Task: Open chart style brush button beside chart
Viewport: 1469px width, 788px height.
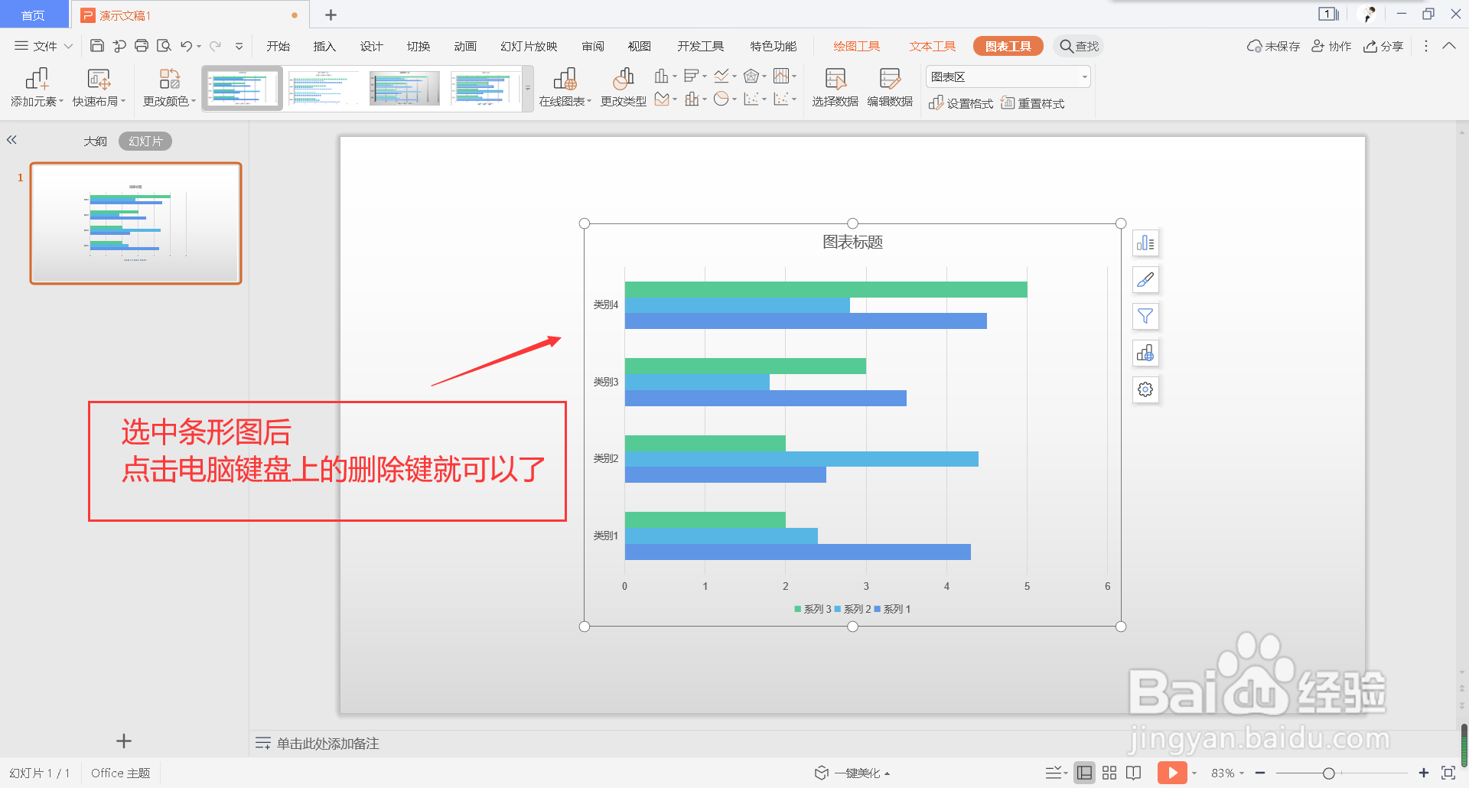Action: 1145,280
